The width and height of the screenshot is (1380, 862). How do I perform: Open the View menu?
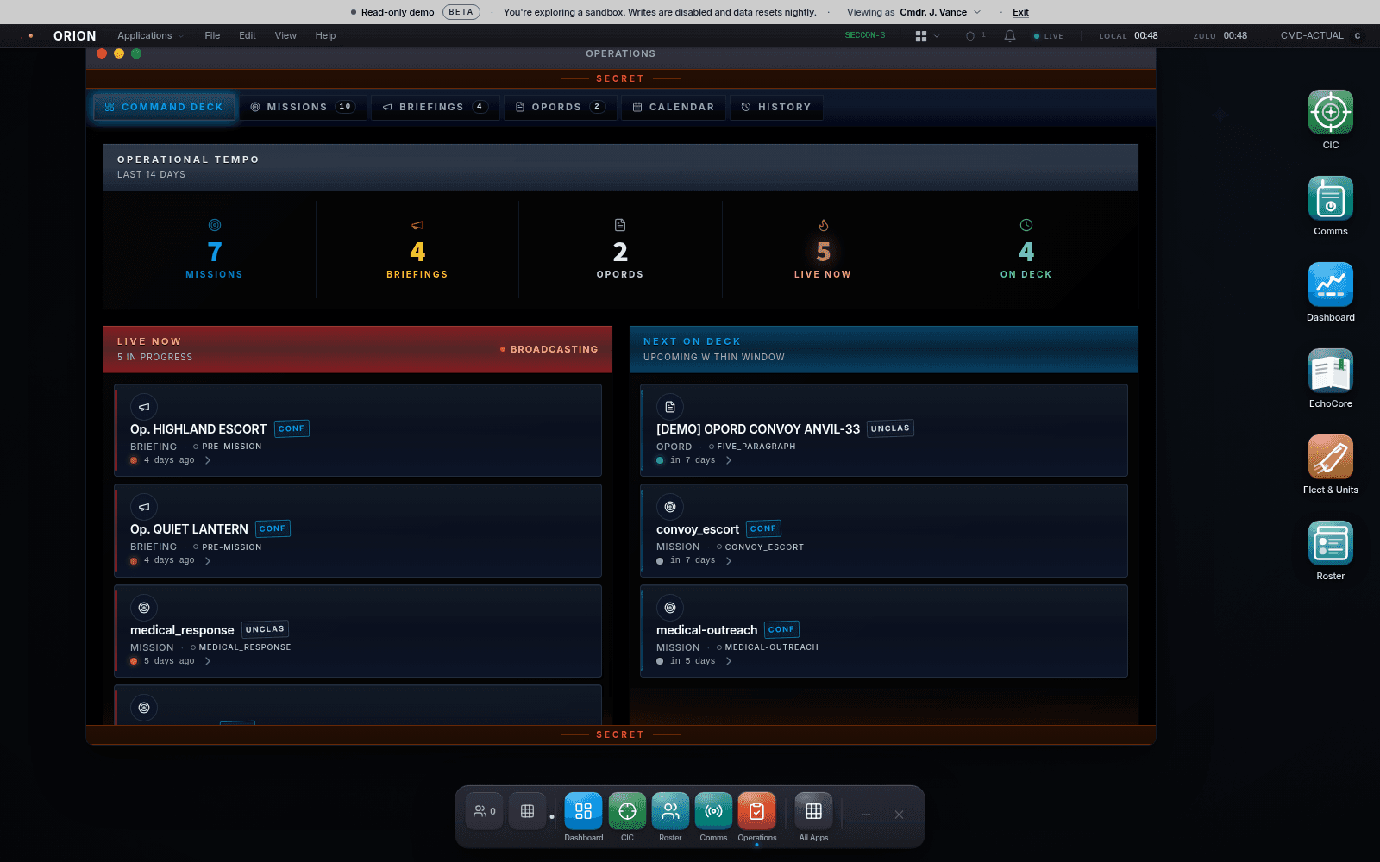(285, 36)
